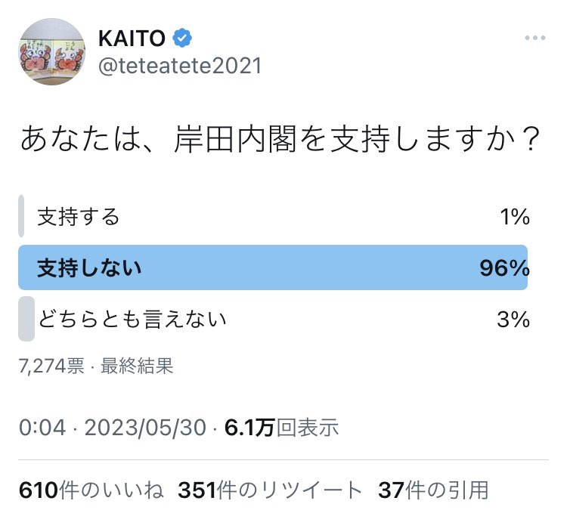
Task: Click the poll question text about 岸田内閣
Action: point(280,139)
